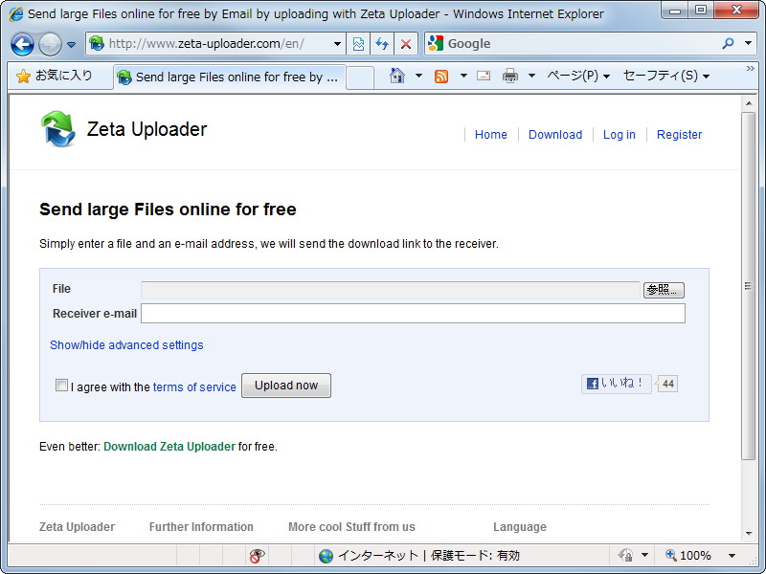Refresh the current webpage
766x574 pixels.
click(x=381, y=43)
